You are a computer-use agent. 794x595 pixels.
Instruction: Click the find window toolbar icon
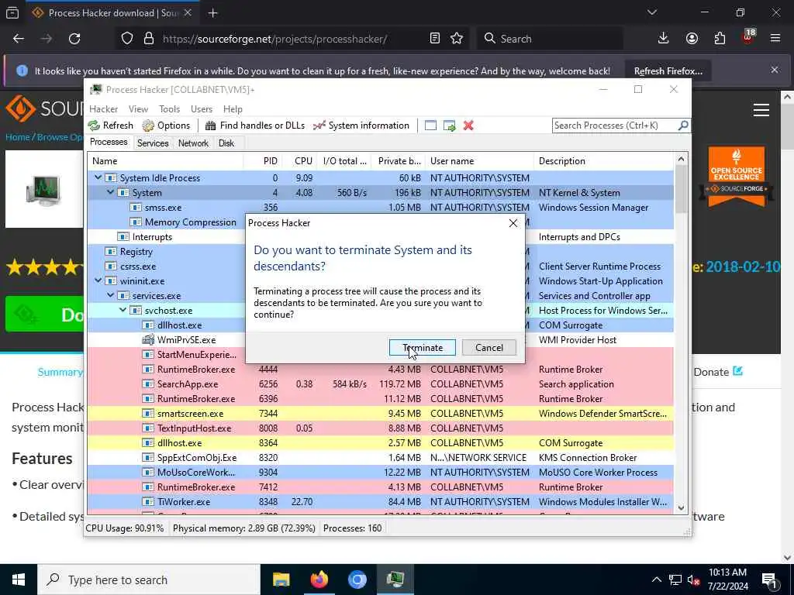point(430,126)
